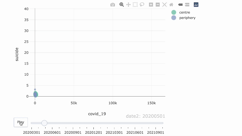Download plot as PNG with camera icon
Viewport: 242px width, 136px height.
(113, 4)
